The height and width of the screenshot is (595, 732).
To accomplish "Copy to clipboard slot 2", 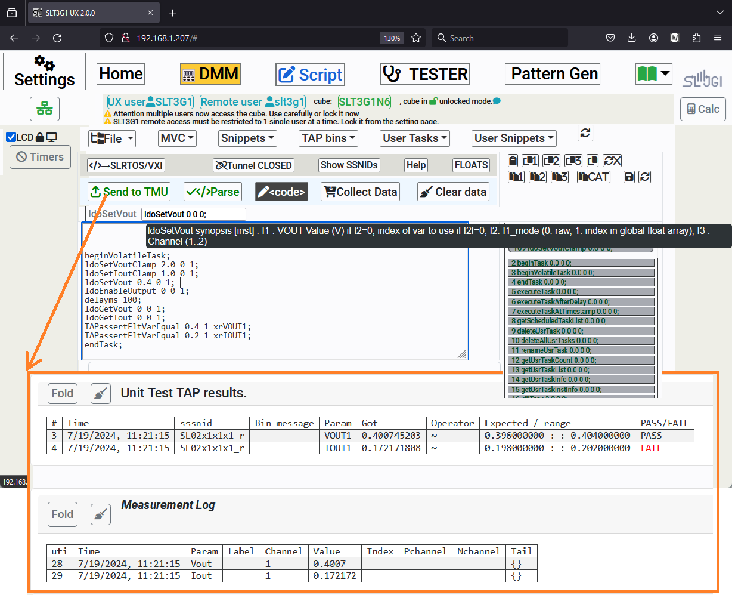I will [x=551, y=161].
